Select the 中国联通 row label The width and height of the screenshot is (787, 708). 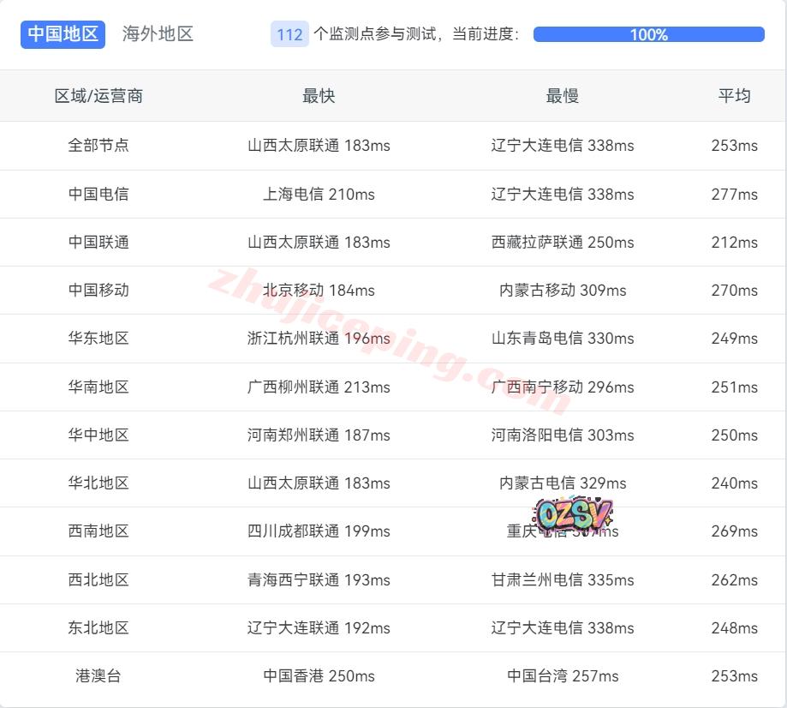point(98,243)
